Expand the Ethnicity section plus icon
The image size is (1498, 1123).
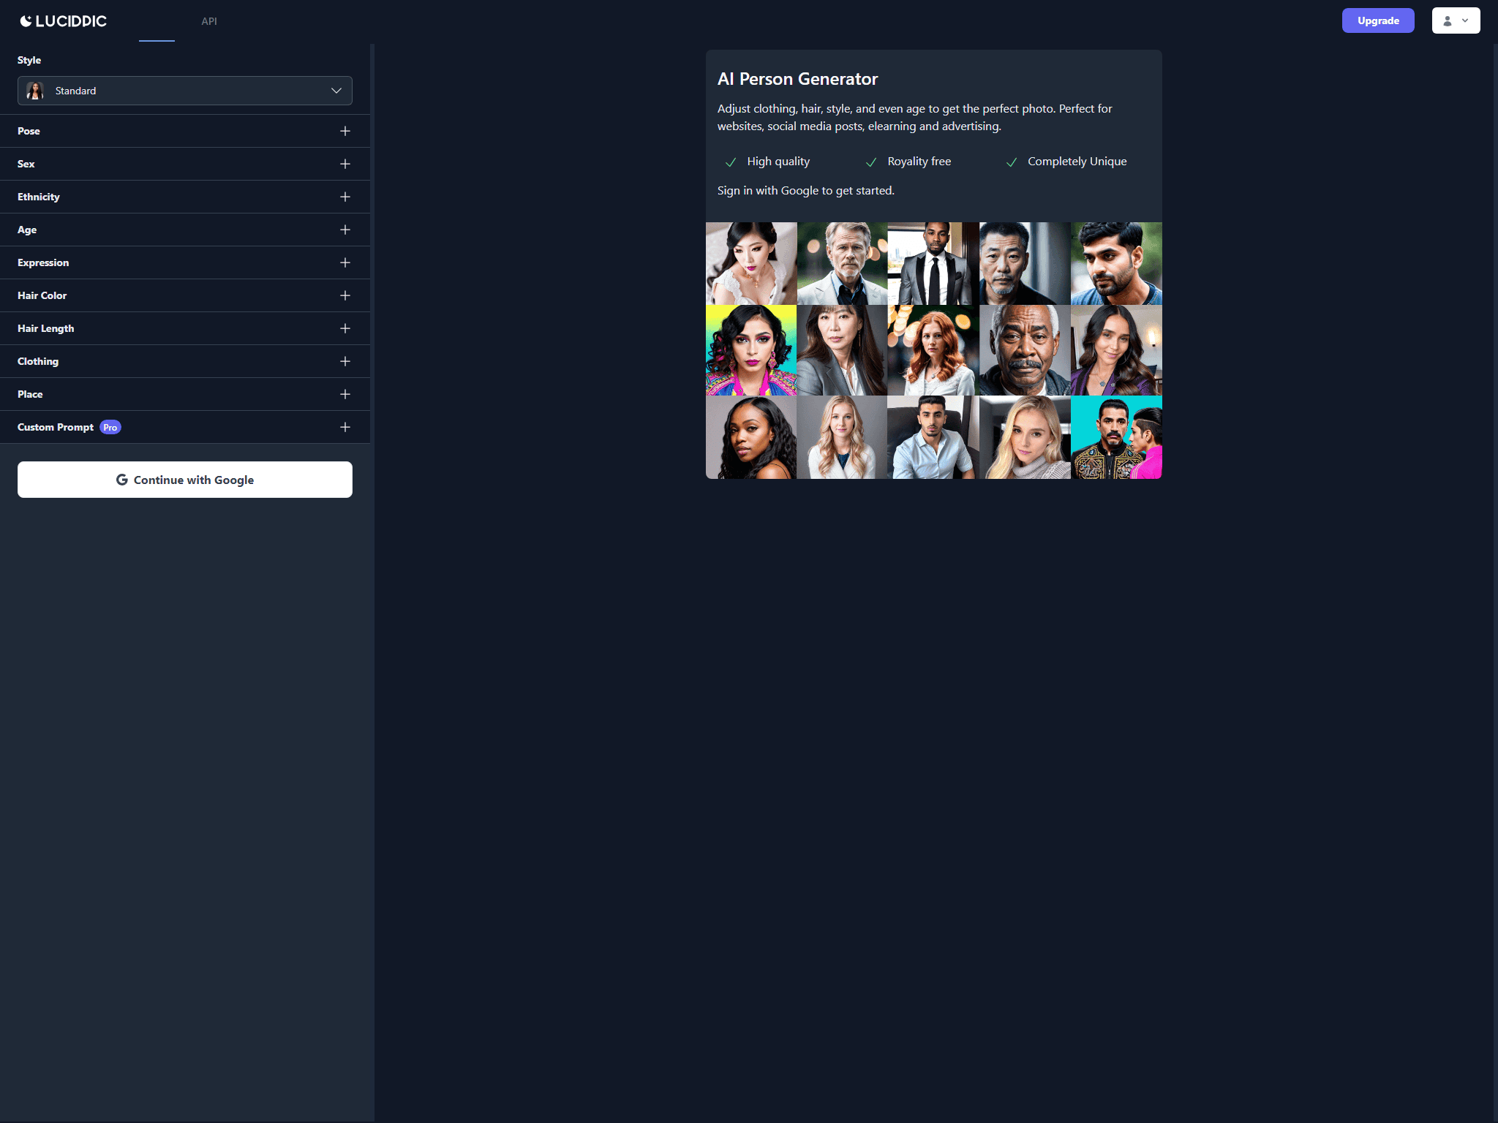click(345, 197)
